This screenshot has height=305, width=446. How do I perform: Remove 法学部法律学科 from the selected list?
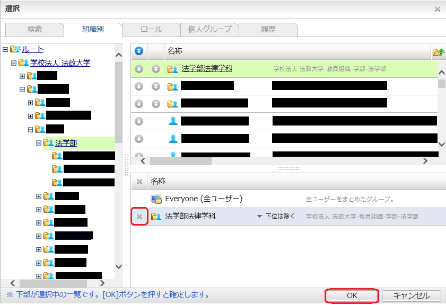(139, 217)
